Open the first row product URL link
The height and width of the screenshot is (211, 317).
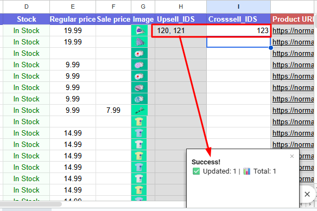point(293,31)
